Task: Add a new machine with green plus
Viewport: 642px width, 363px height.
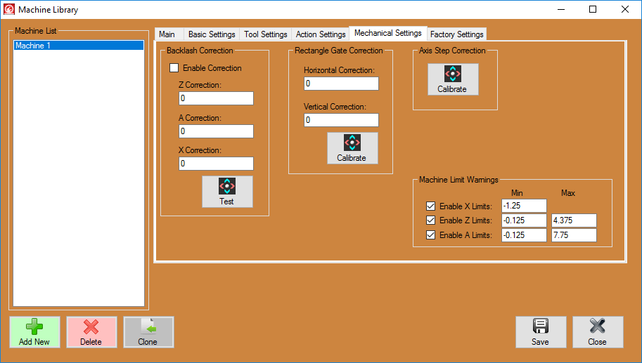Action: tap(34, 332)
